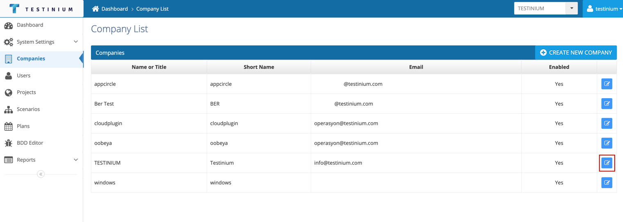This screenshot has height=222, width=623.
Task: Click the Email column header
Action: point(416,67)
